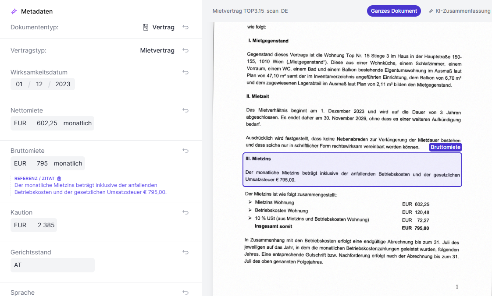This screenshot has width=492, height=296.
Task: Click the amount EUR 120,48
Action: (415, 212)
